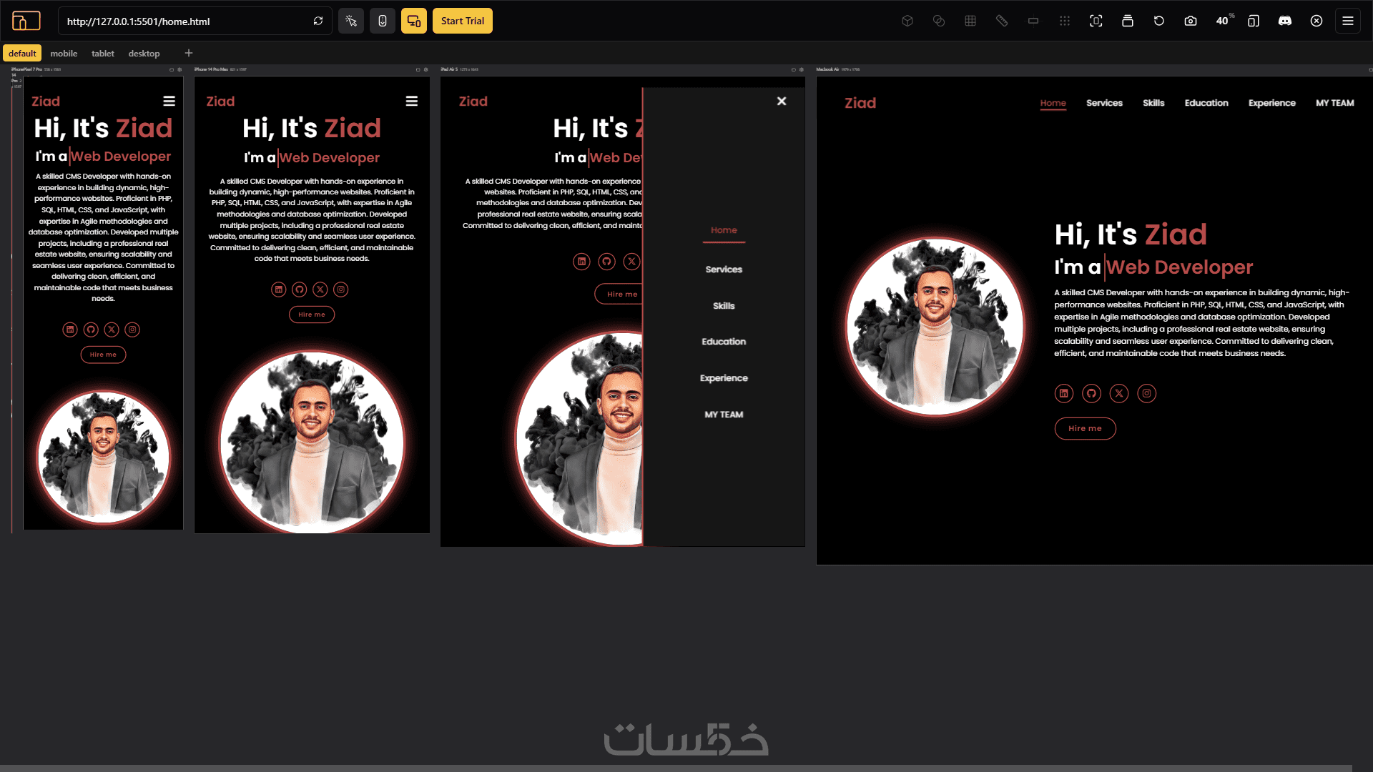Open the main hamburger menu at top right
This screenshot has width=1373, height=772.
(x=1348, y=21)
